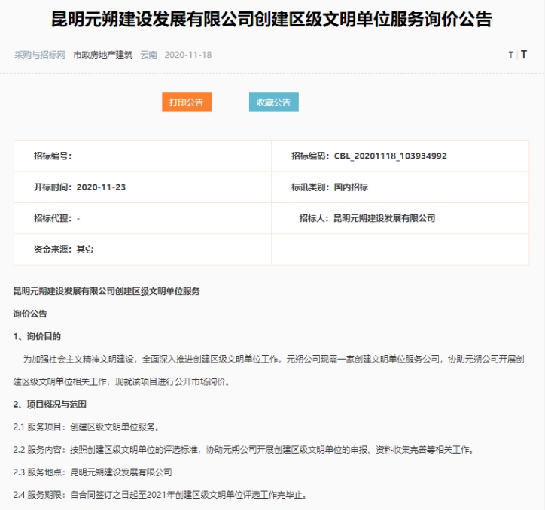Click the larger bold T font icon
The height and width of the screenshot is (510, 545).
tap(524, 55)
